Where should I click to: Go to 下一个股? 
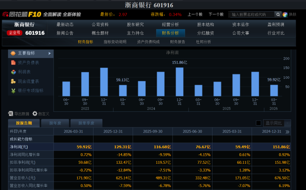point(216,14)
